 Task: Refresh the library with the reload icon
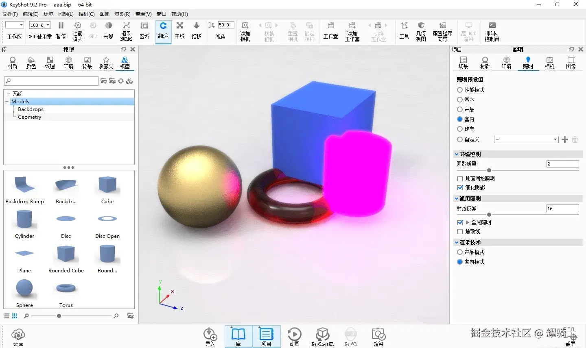click(x=121, y=81)
